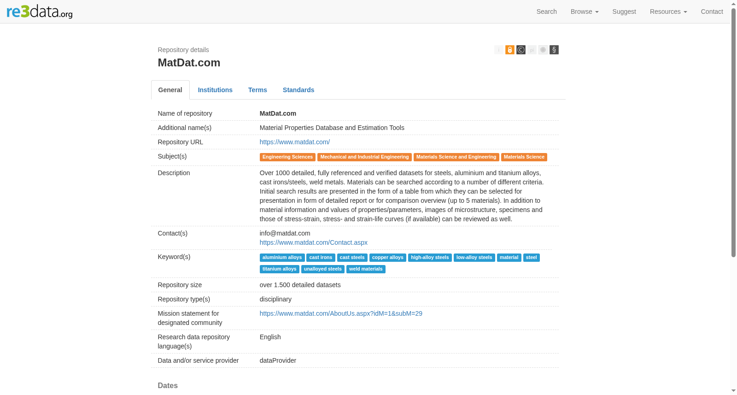Viewport: 737px width, 395px height.
Task: Click the 'cast steels' keyword tag
Action: (352, 258)
